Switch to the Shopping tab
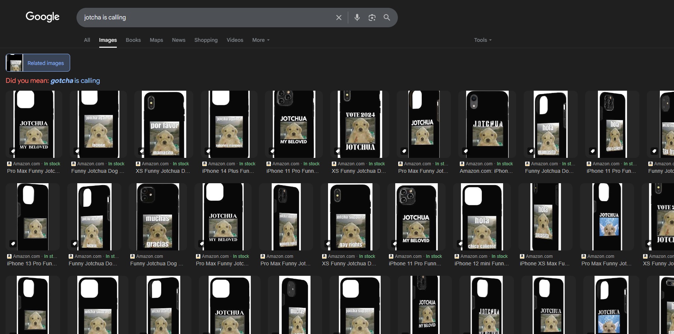Viewport: 674px width, 334px height. (206, 40)
